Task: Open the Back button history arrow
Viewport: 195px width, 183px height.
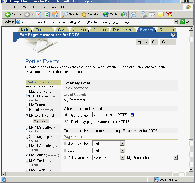Action: point(21,15)
